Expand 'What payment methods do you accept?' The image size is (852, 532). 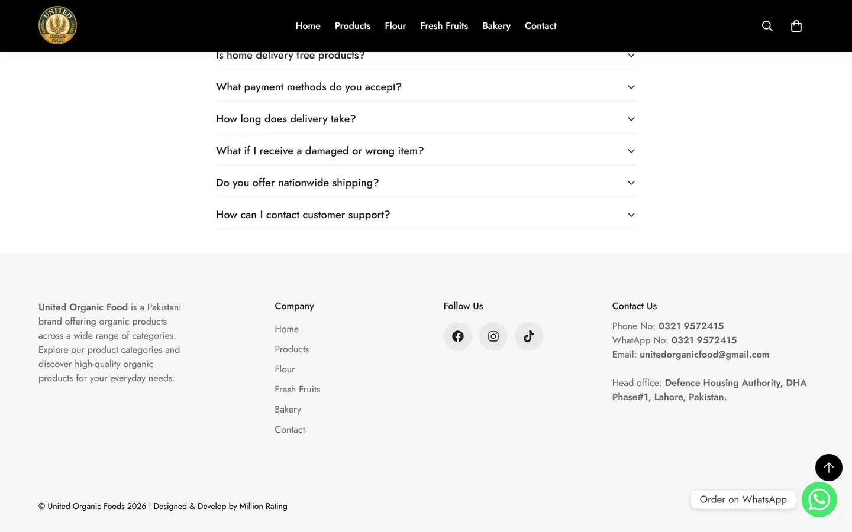click(x=426, y=87)
